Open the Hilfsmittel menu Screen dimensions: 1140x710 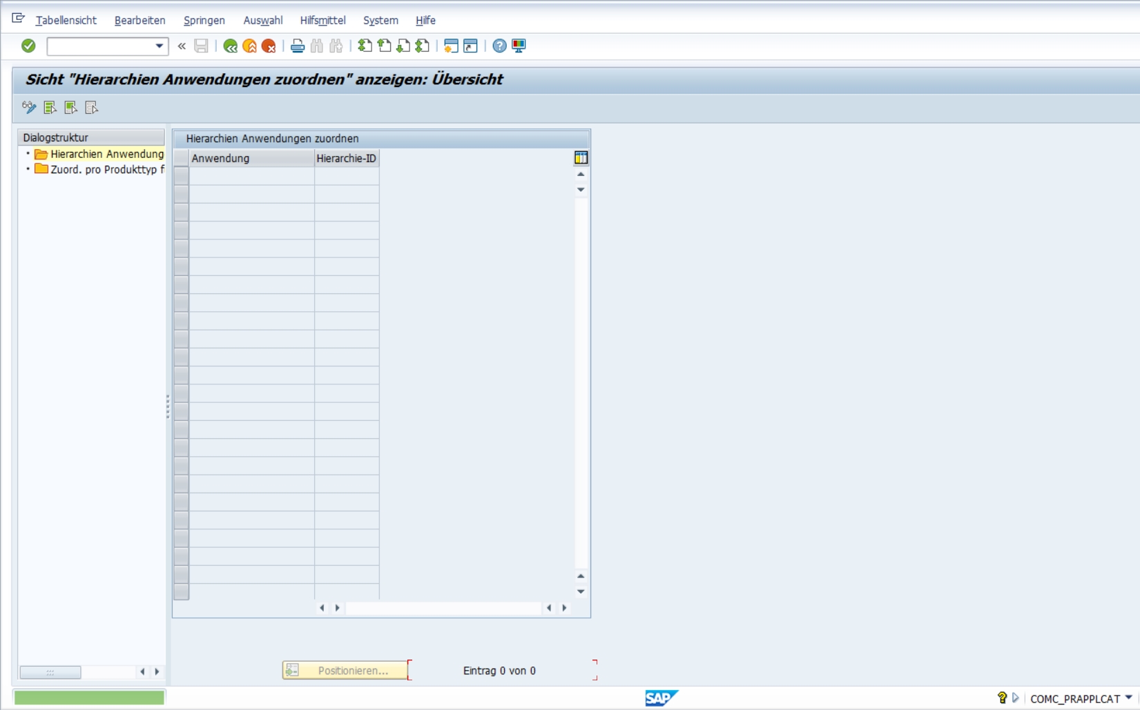pyautogui.click(x=322, y=21)
